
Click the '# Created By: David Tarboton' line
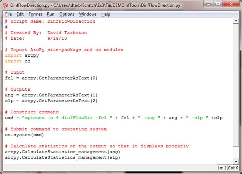pyautogui.click(x=46, y=33)
